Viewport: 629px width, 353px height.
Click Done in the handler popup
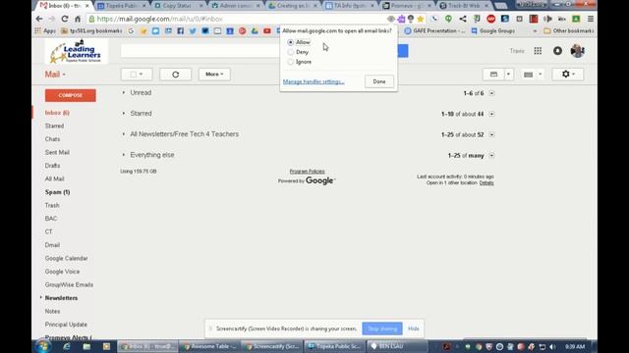379,81
